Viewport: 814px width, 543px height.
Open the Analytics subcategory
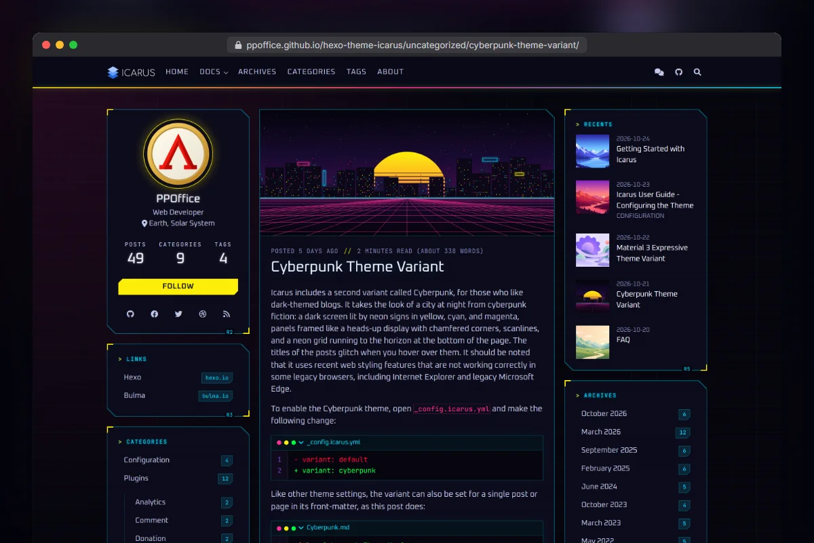point(183,502)
